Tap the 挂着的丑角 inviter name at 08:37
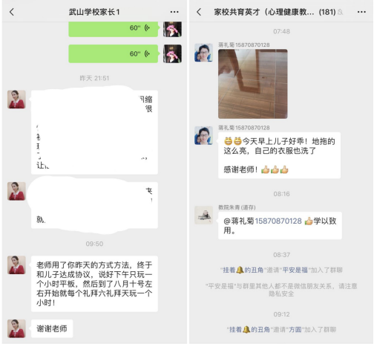The image size is (374, 344). pos(243,270)
